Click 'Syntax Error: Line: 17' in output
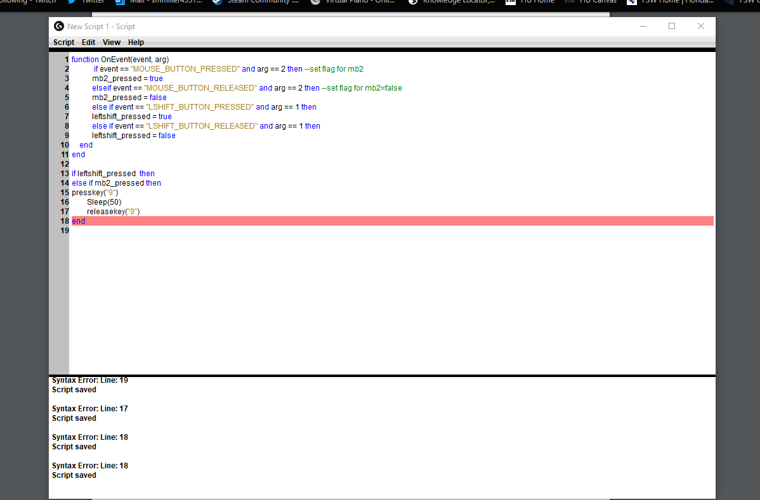Image resolution: width=760 pixels, height=500 pixels. click(90, 409)
